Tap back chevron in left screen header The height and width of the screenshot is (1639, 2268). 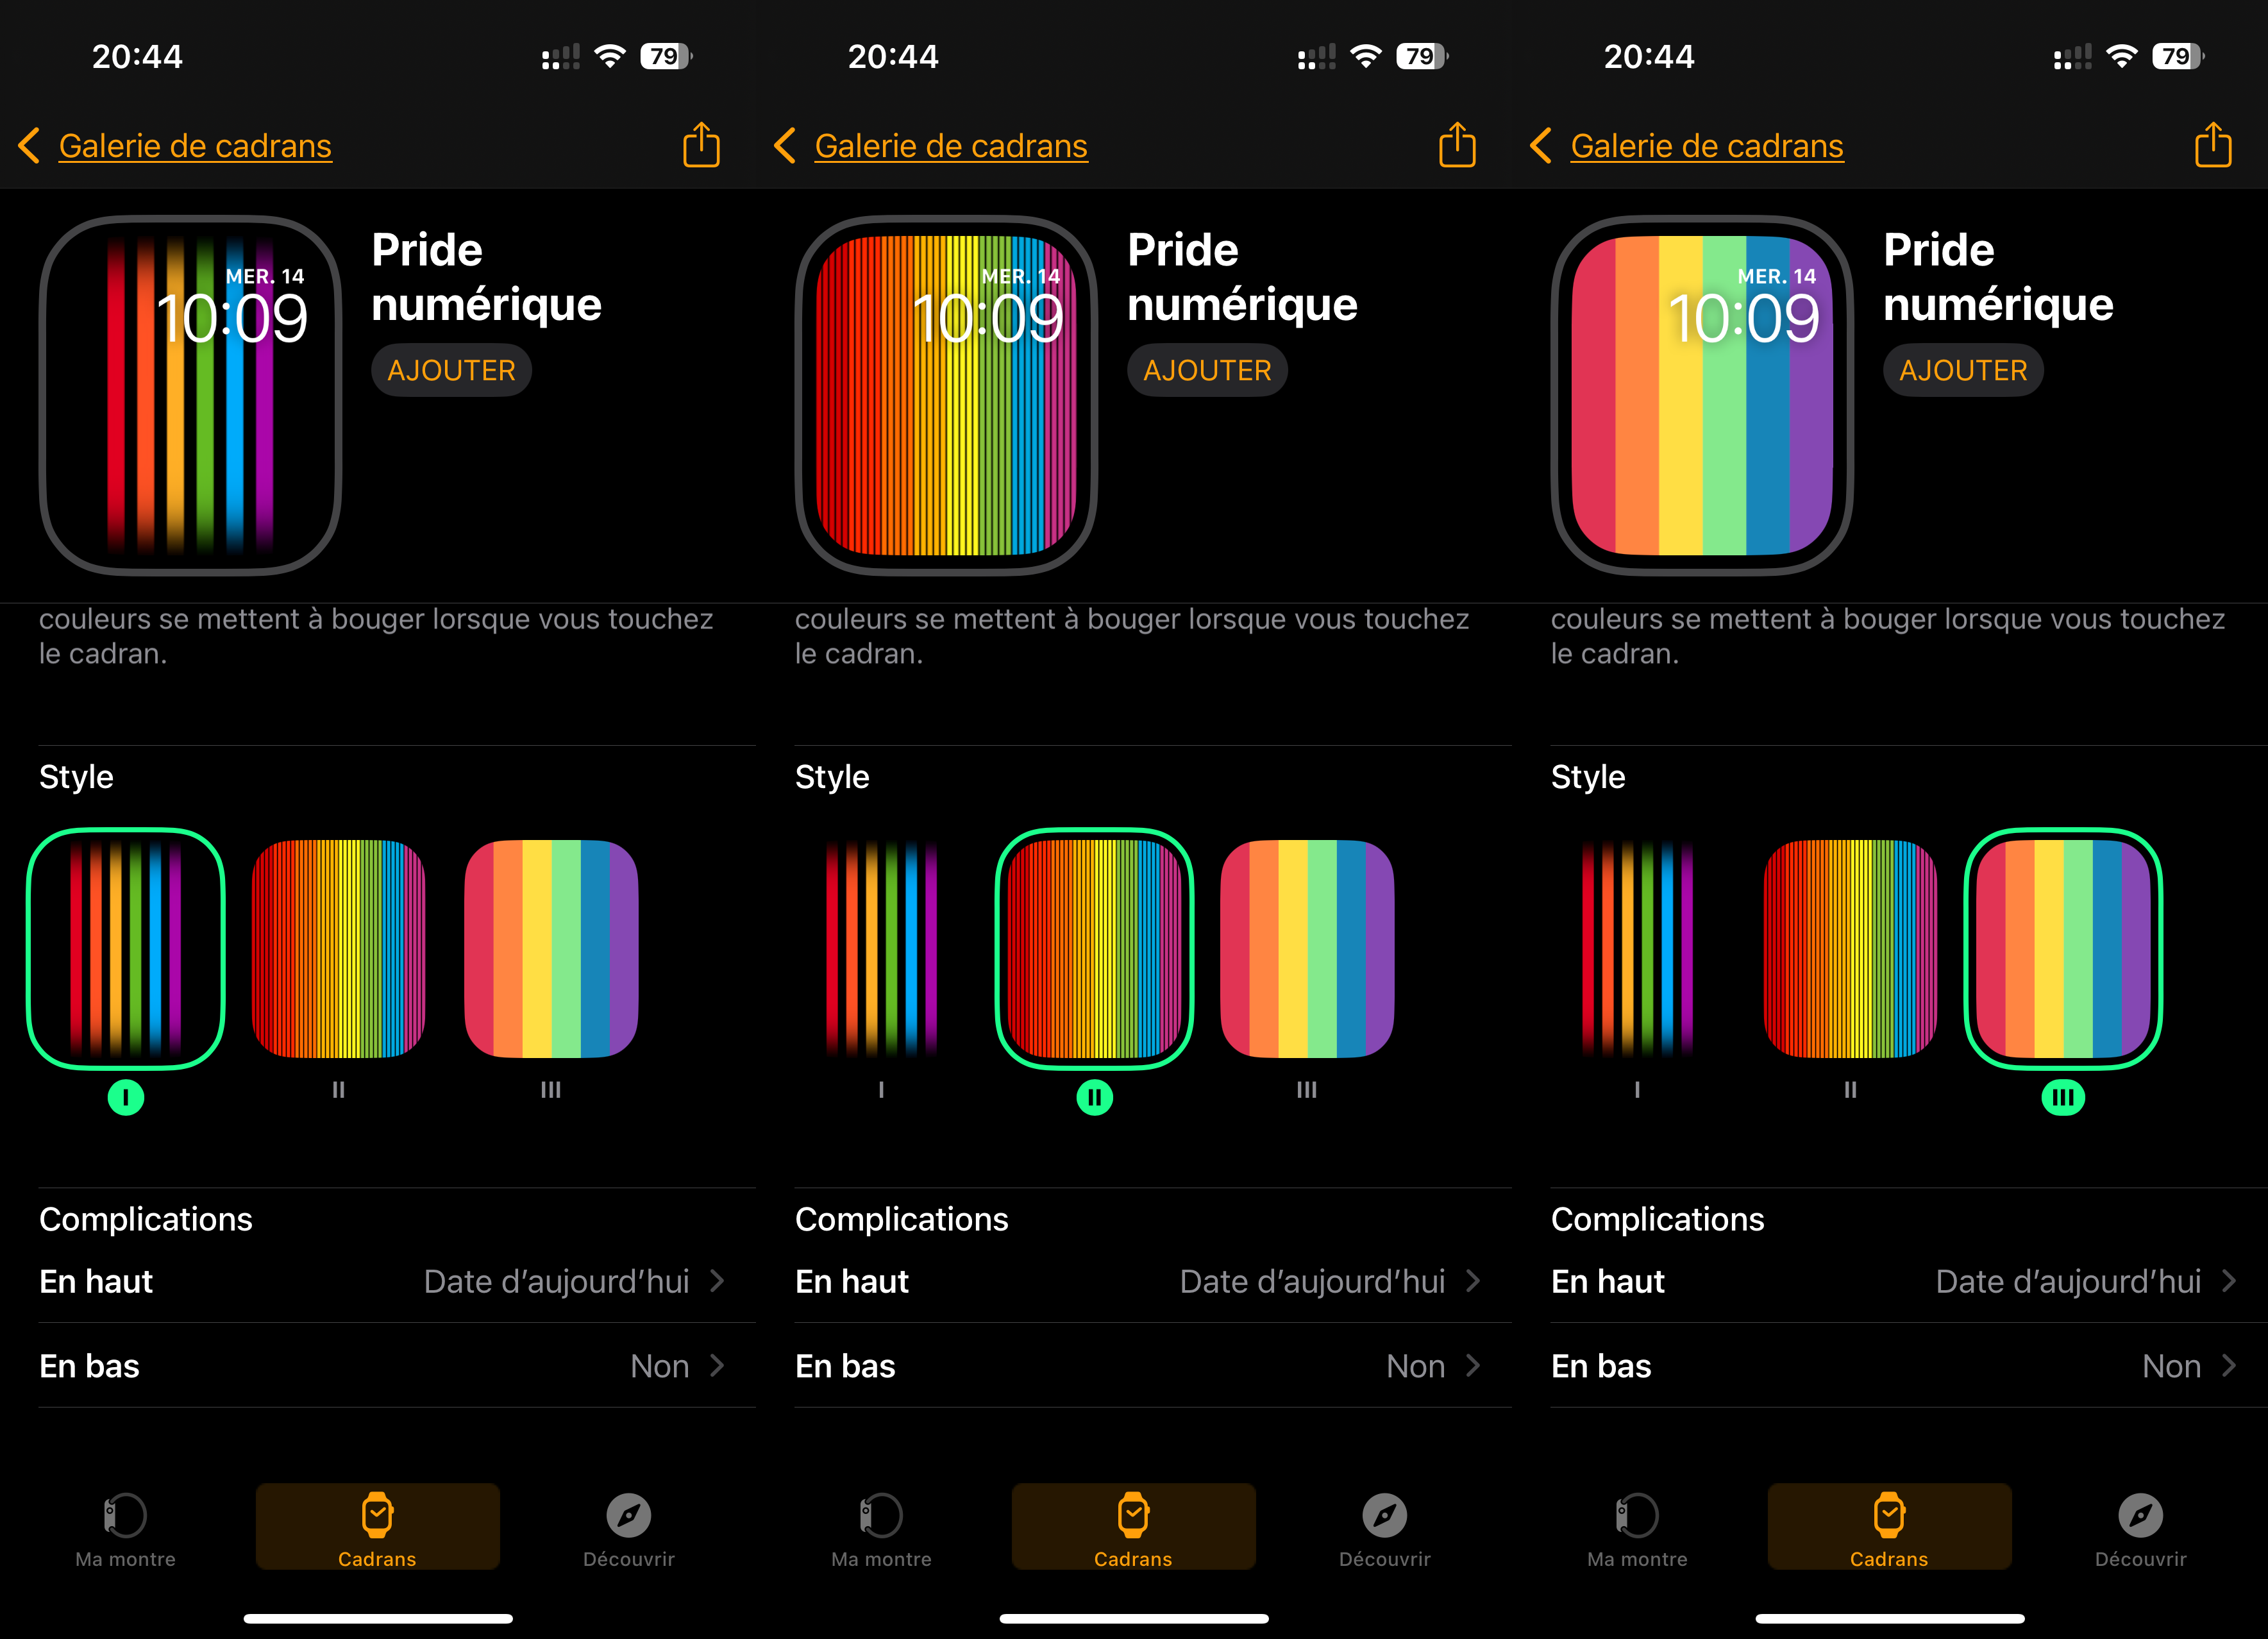pos(29,145)
